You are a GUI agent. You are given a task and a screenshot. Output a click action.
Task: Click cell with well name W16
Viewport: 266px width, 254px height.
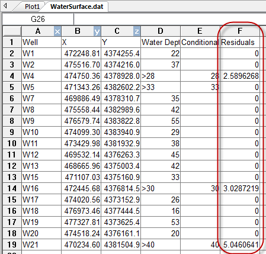41,188
